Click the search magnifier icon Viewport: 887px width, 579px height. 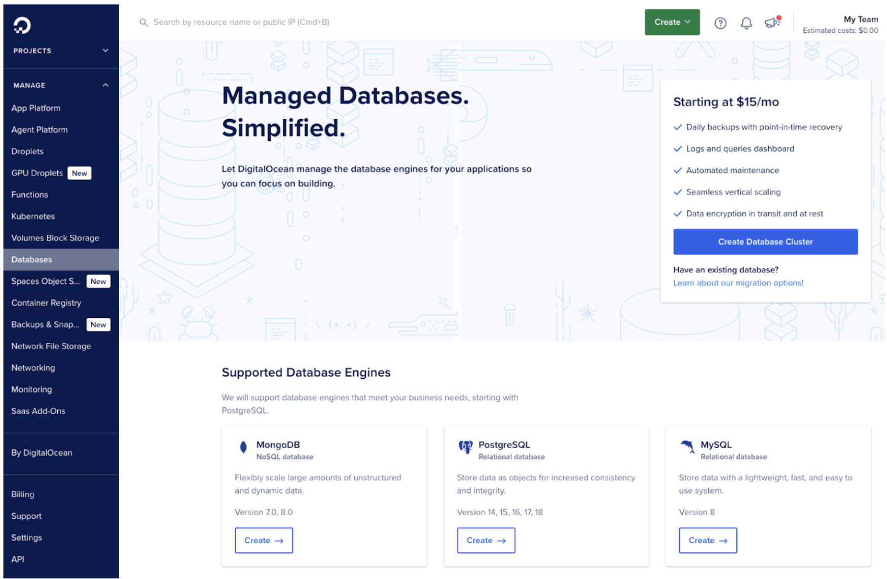click(143, 22)
